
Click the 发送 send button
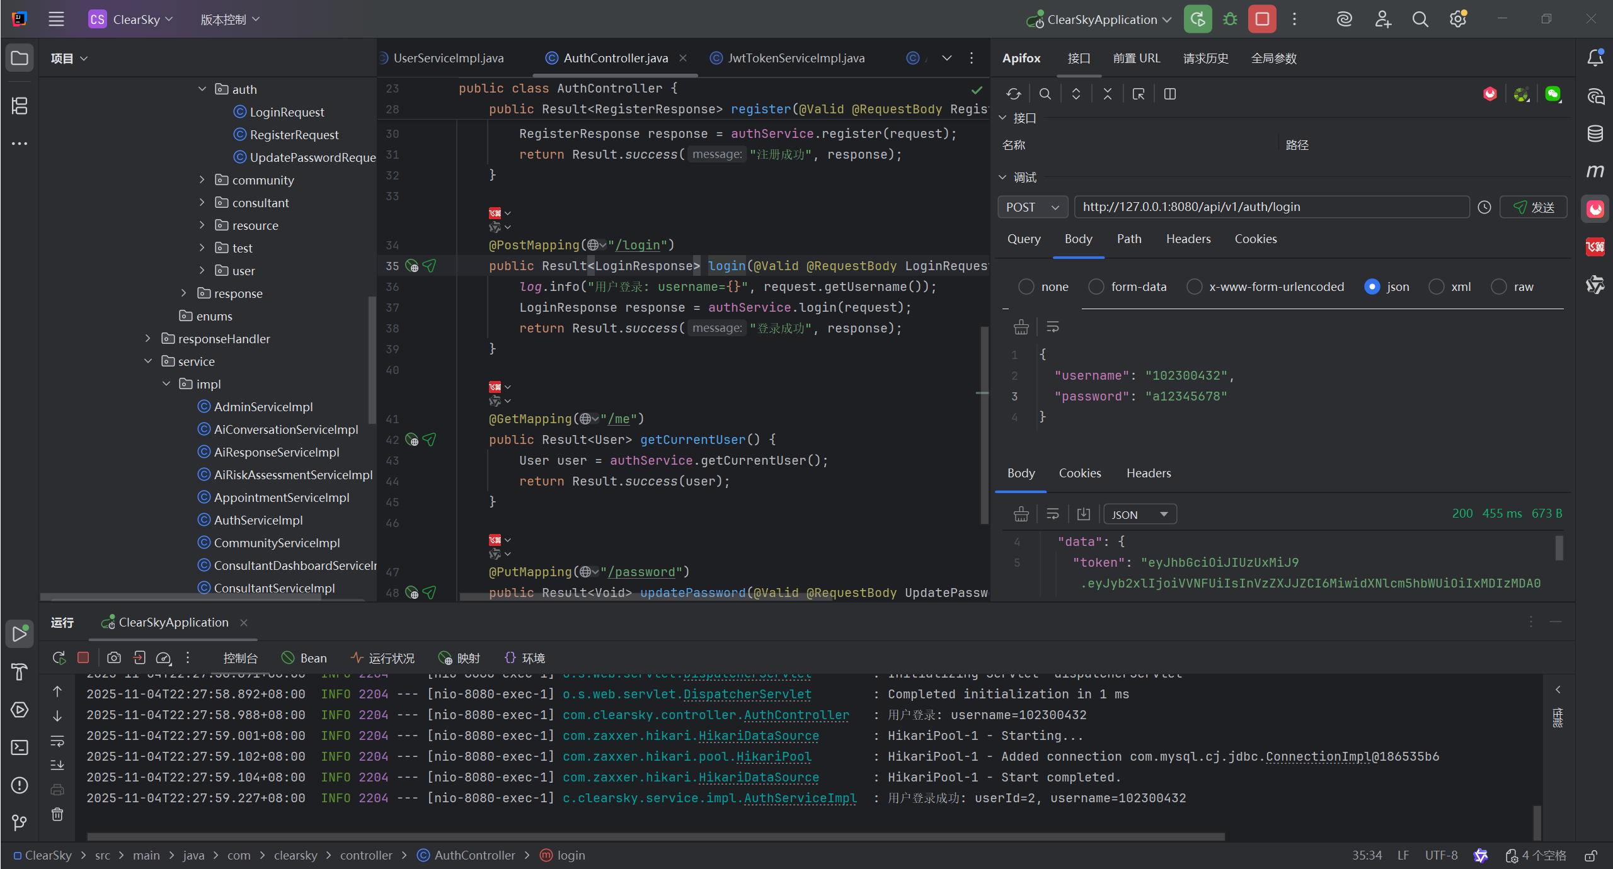coord(1534,207)
